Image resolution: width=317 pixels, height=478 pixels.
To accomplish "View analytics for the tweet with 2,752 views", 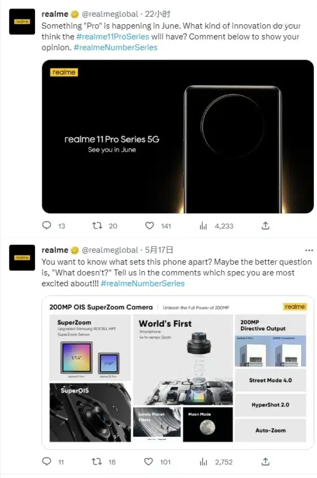I will point(203,462).
